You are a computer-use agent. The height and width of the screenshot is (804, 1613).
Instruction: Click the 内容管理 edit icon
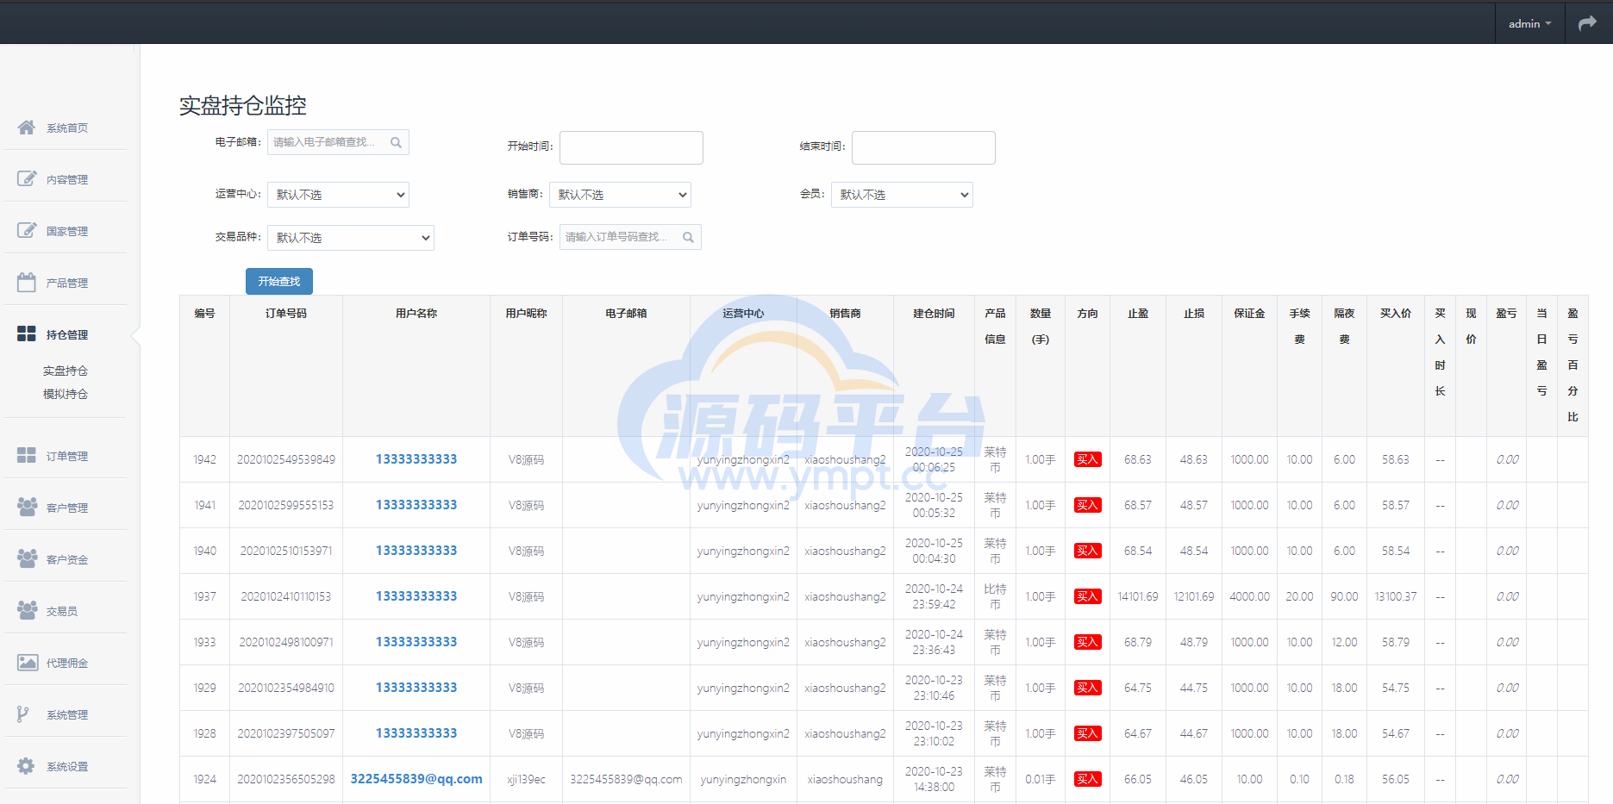tap(27, 179)
